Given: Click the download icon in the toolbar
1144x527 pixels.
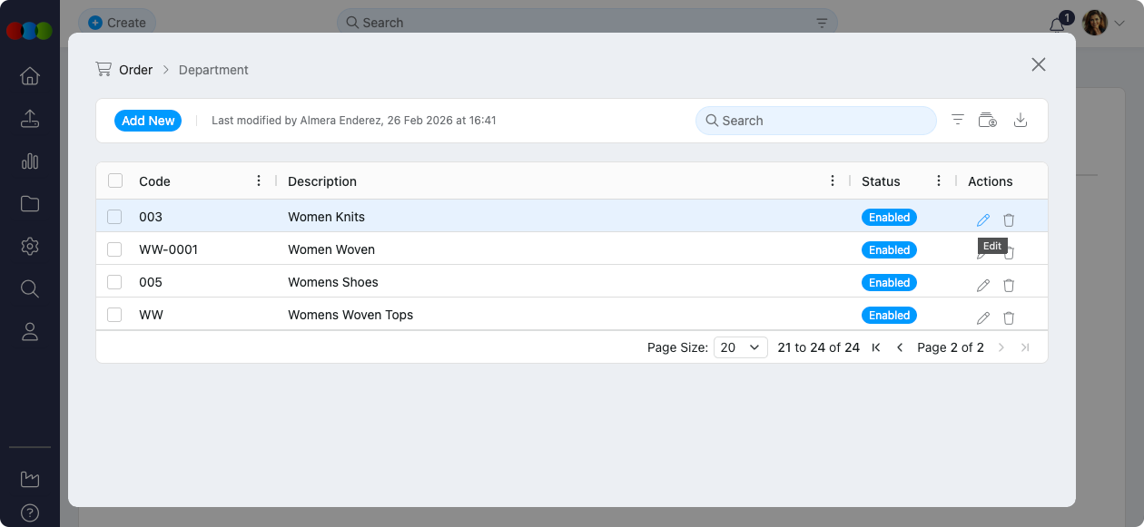Looking at the screenshot, I should pos(1020,120).
